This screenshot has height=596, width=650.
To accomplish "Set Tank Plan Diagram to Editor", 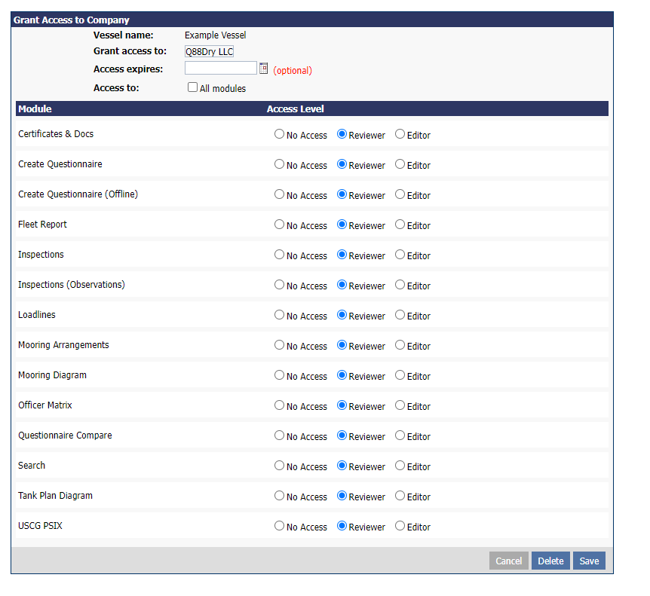I will pyautogui.click(x=400, y=496).
